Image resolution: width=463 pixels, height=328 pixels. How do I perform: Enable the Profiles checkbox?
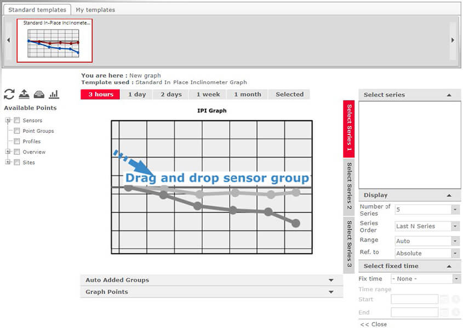coord(17,142)
